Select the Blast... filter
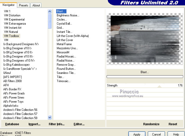The width and height of the screenshot is (185, 136). click(61, 11)
